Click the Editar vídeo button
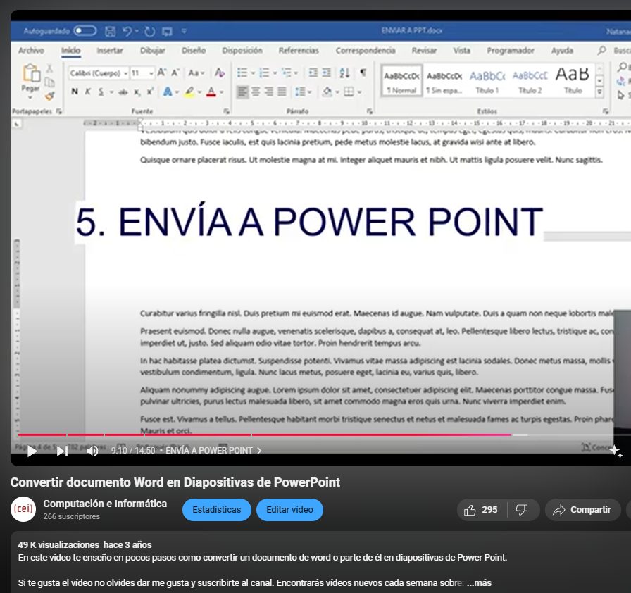Screen dimensions: 631x593 tap(289, 510)
